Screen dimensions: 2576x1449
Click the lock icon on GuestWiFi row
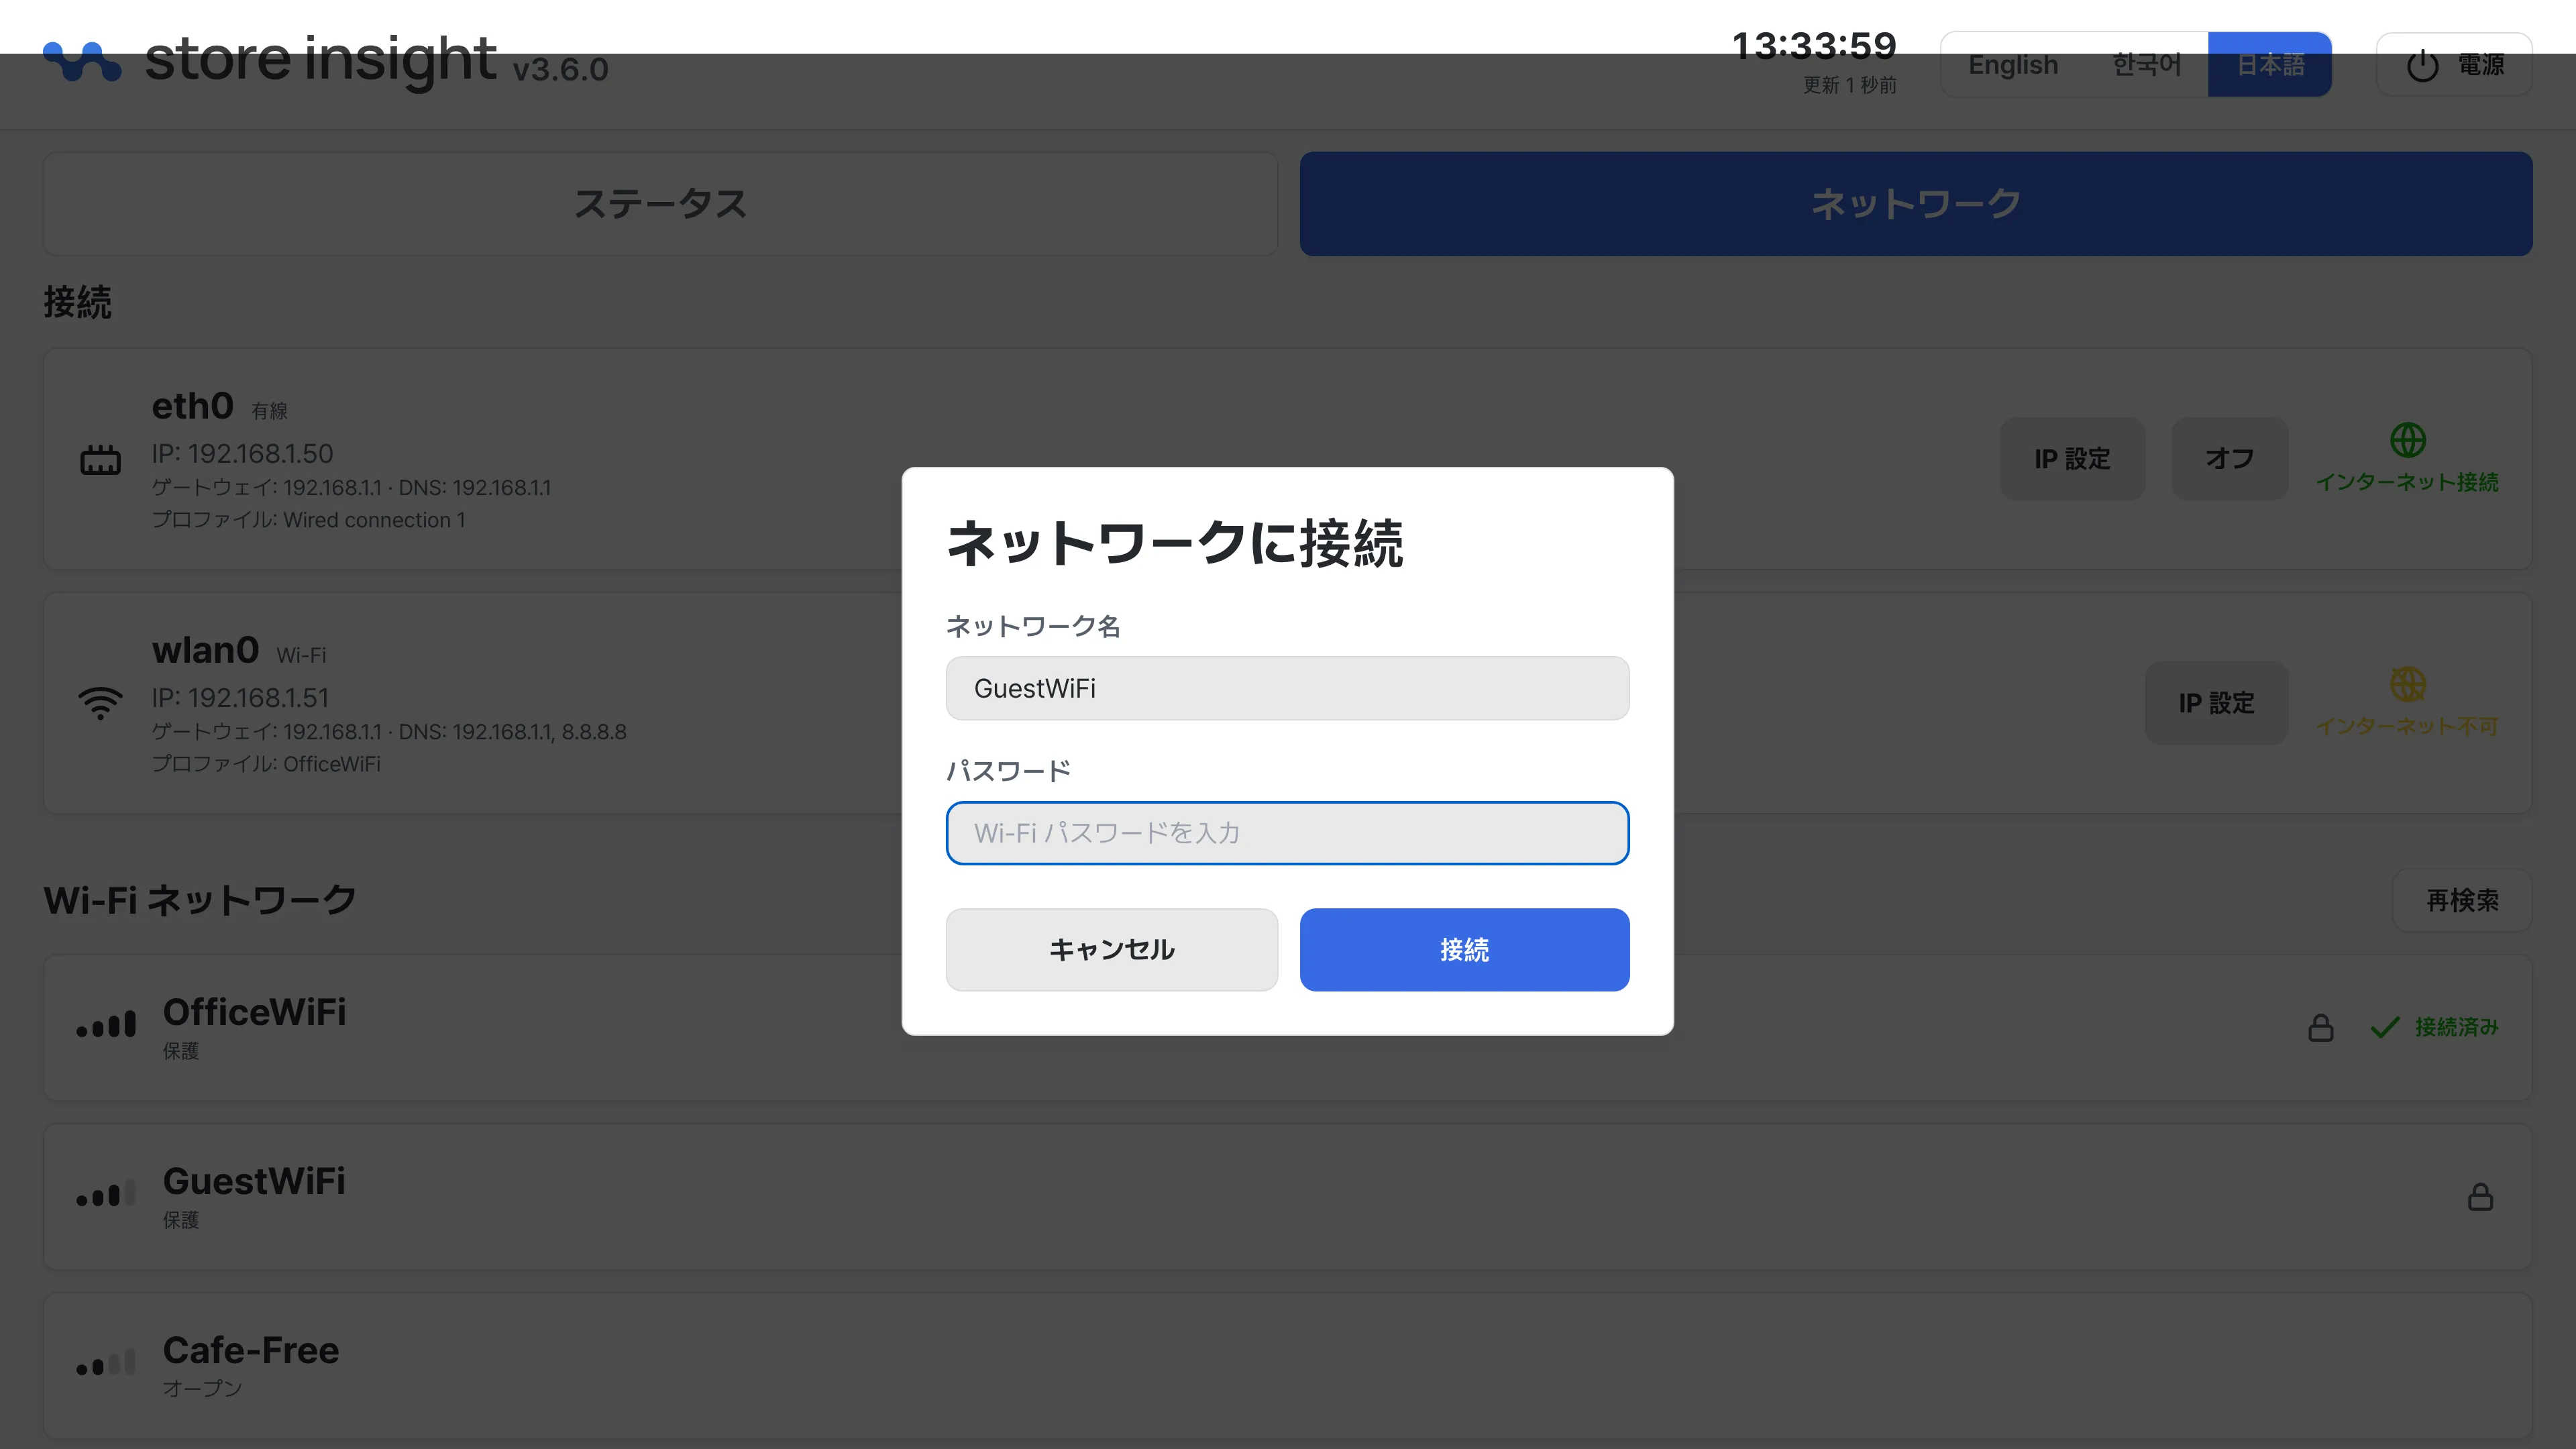click(2481, 1196)
